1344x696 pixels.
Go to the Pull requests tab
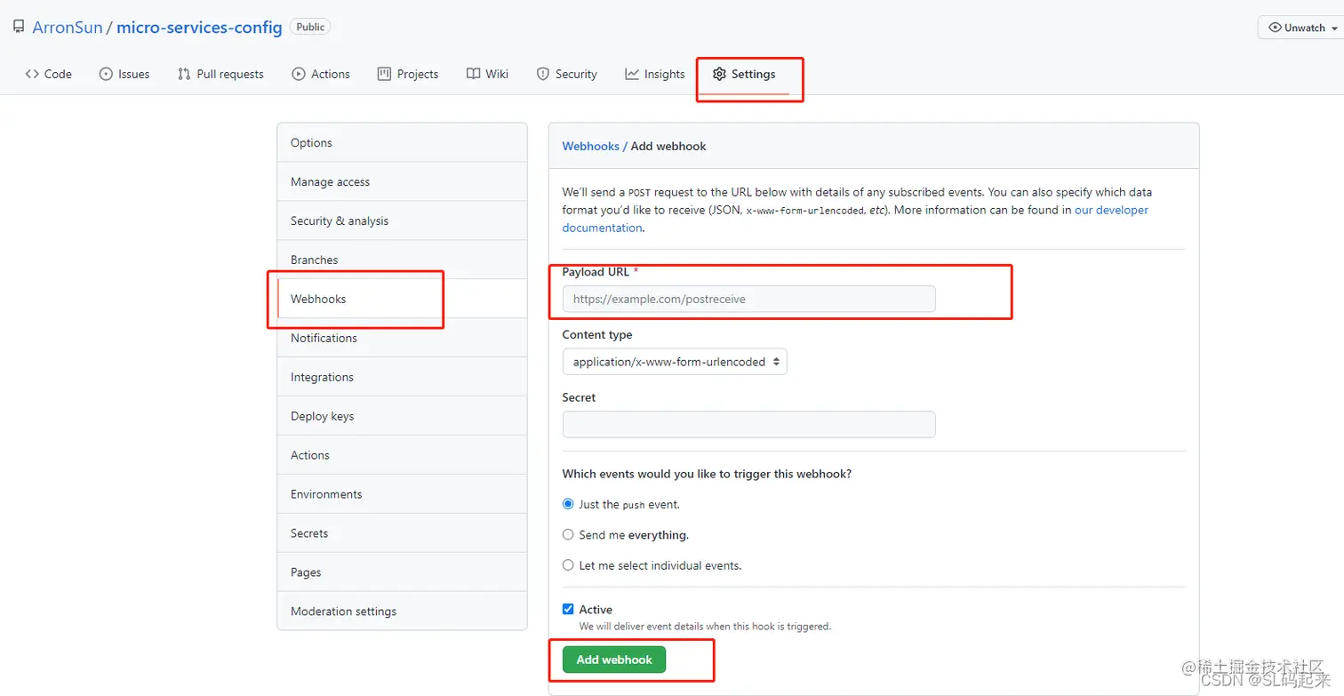pos(220,74)
